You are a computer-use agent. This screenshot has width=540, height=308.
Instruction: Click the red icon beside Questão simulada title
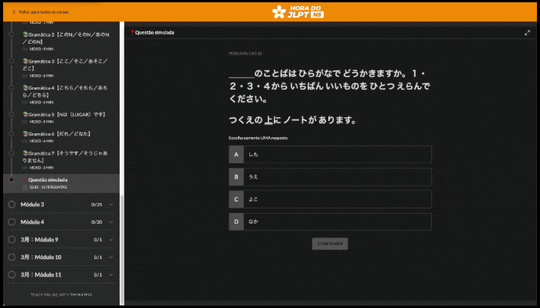point(132,32)
